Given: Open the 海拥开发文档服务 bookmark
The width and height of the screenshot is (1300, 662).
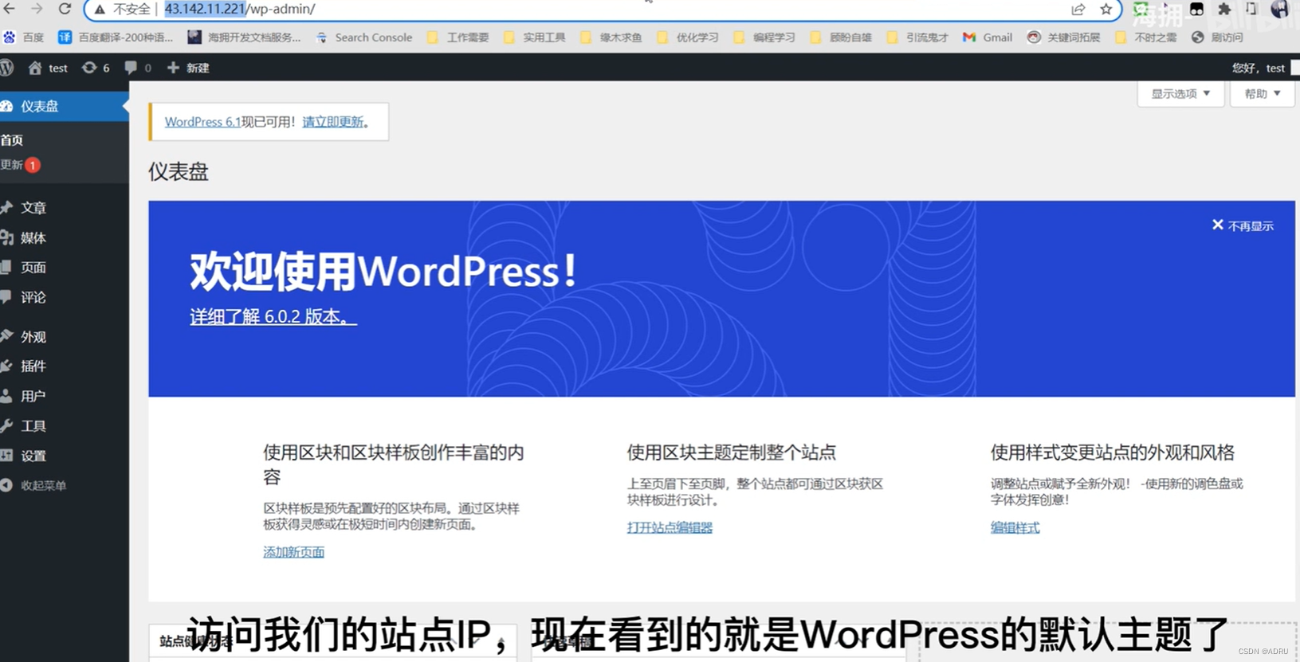Looking at the screenshot, I should tap(244, 37).
